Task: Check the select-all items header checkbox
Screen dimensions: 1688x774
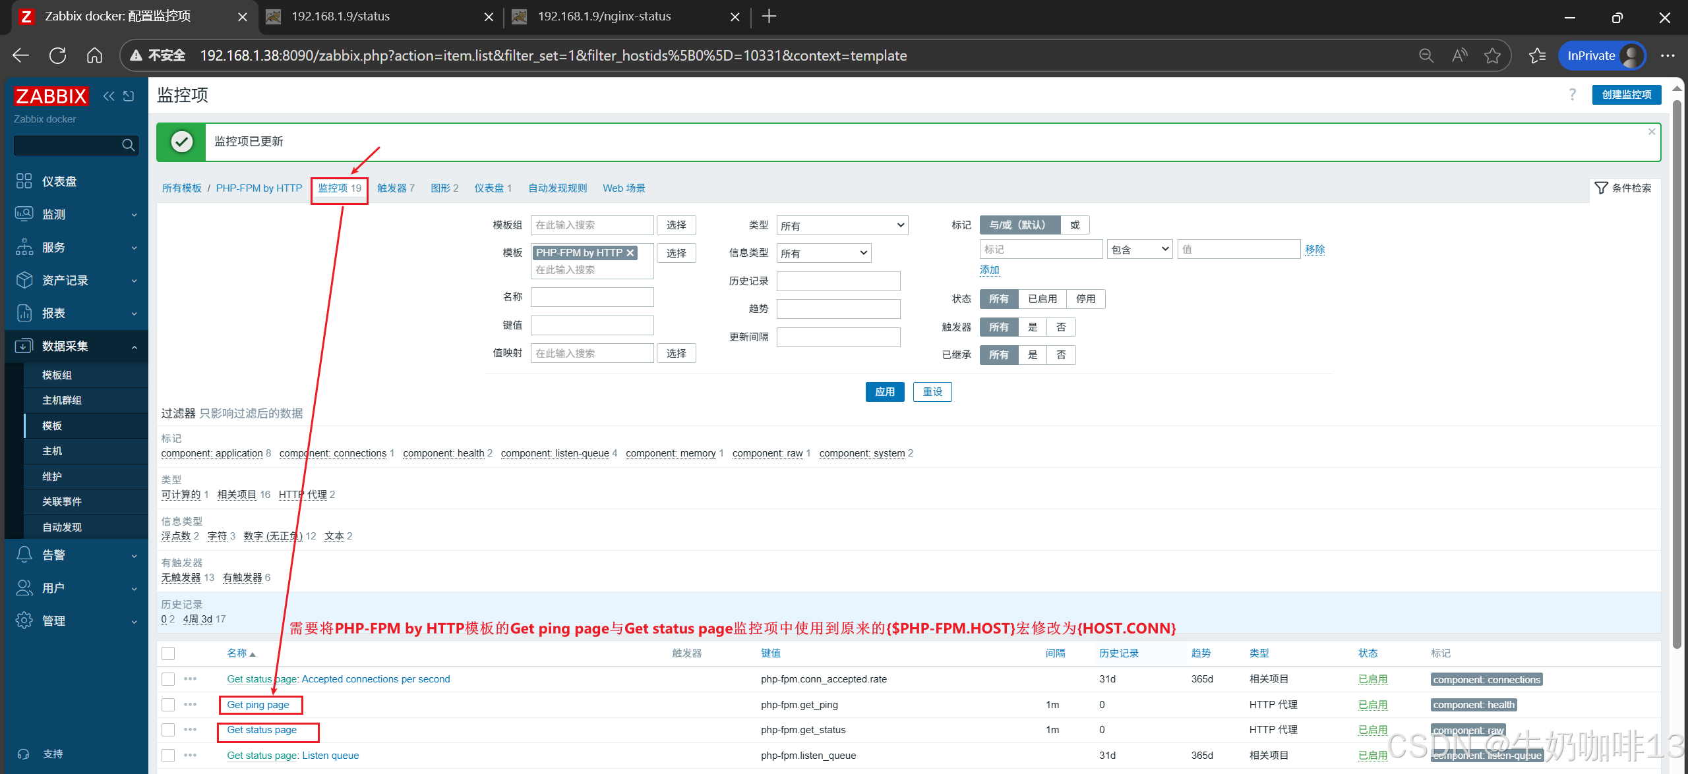Action: pyautogui.click(x=168, y=653)
